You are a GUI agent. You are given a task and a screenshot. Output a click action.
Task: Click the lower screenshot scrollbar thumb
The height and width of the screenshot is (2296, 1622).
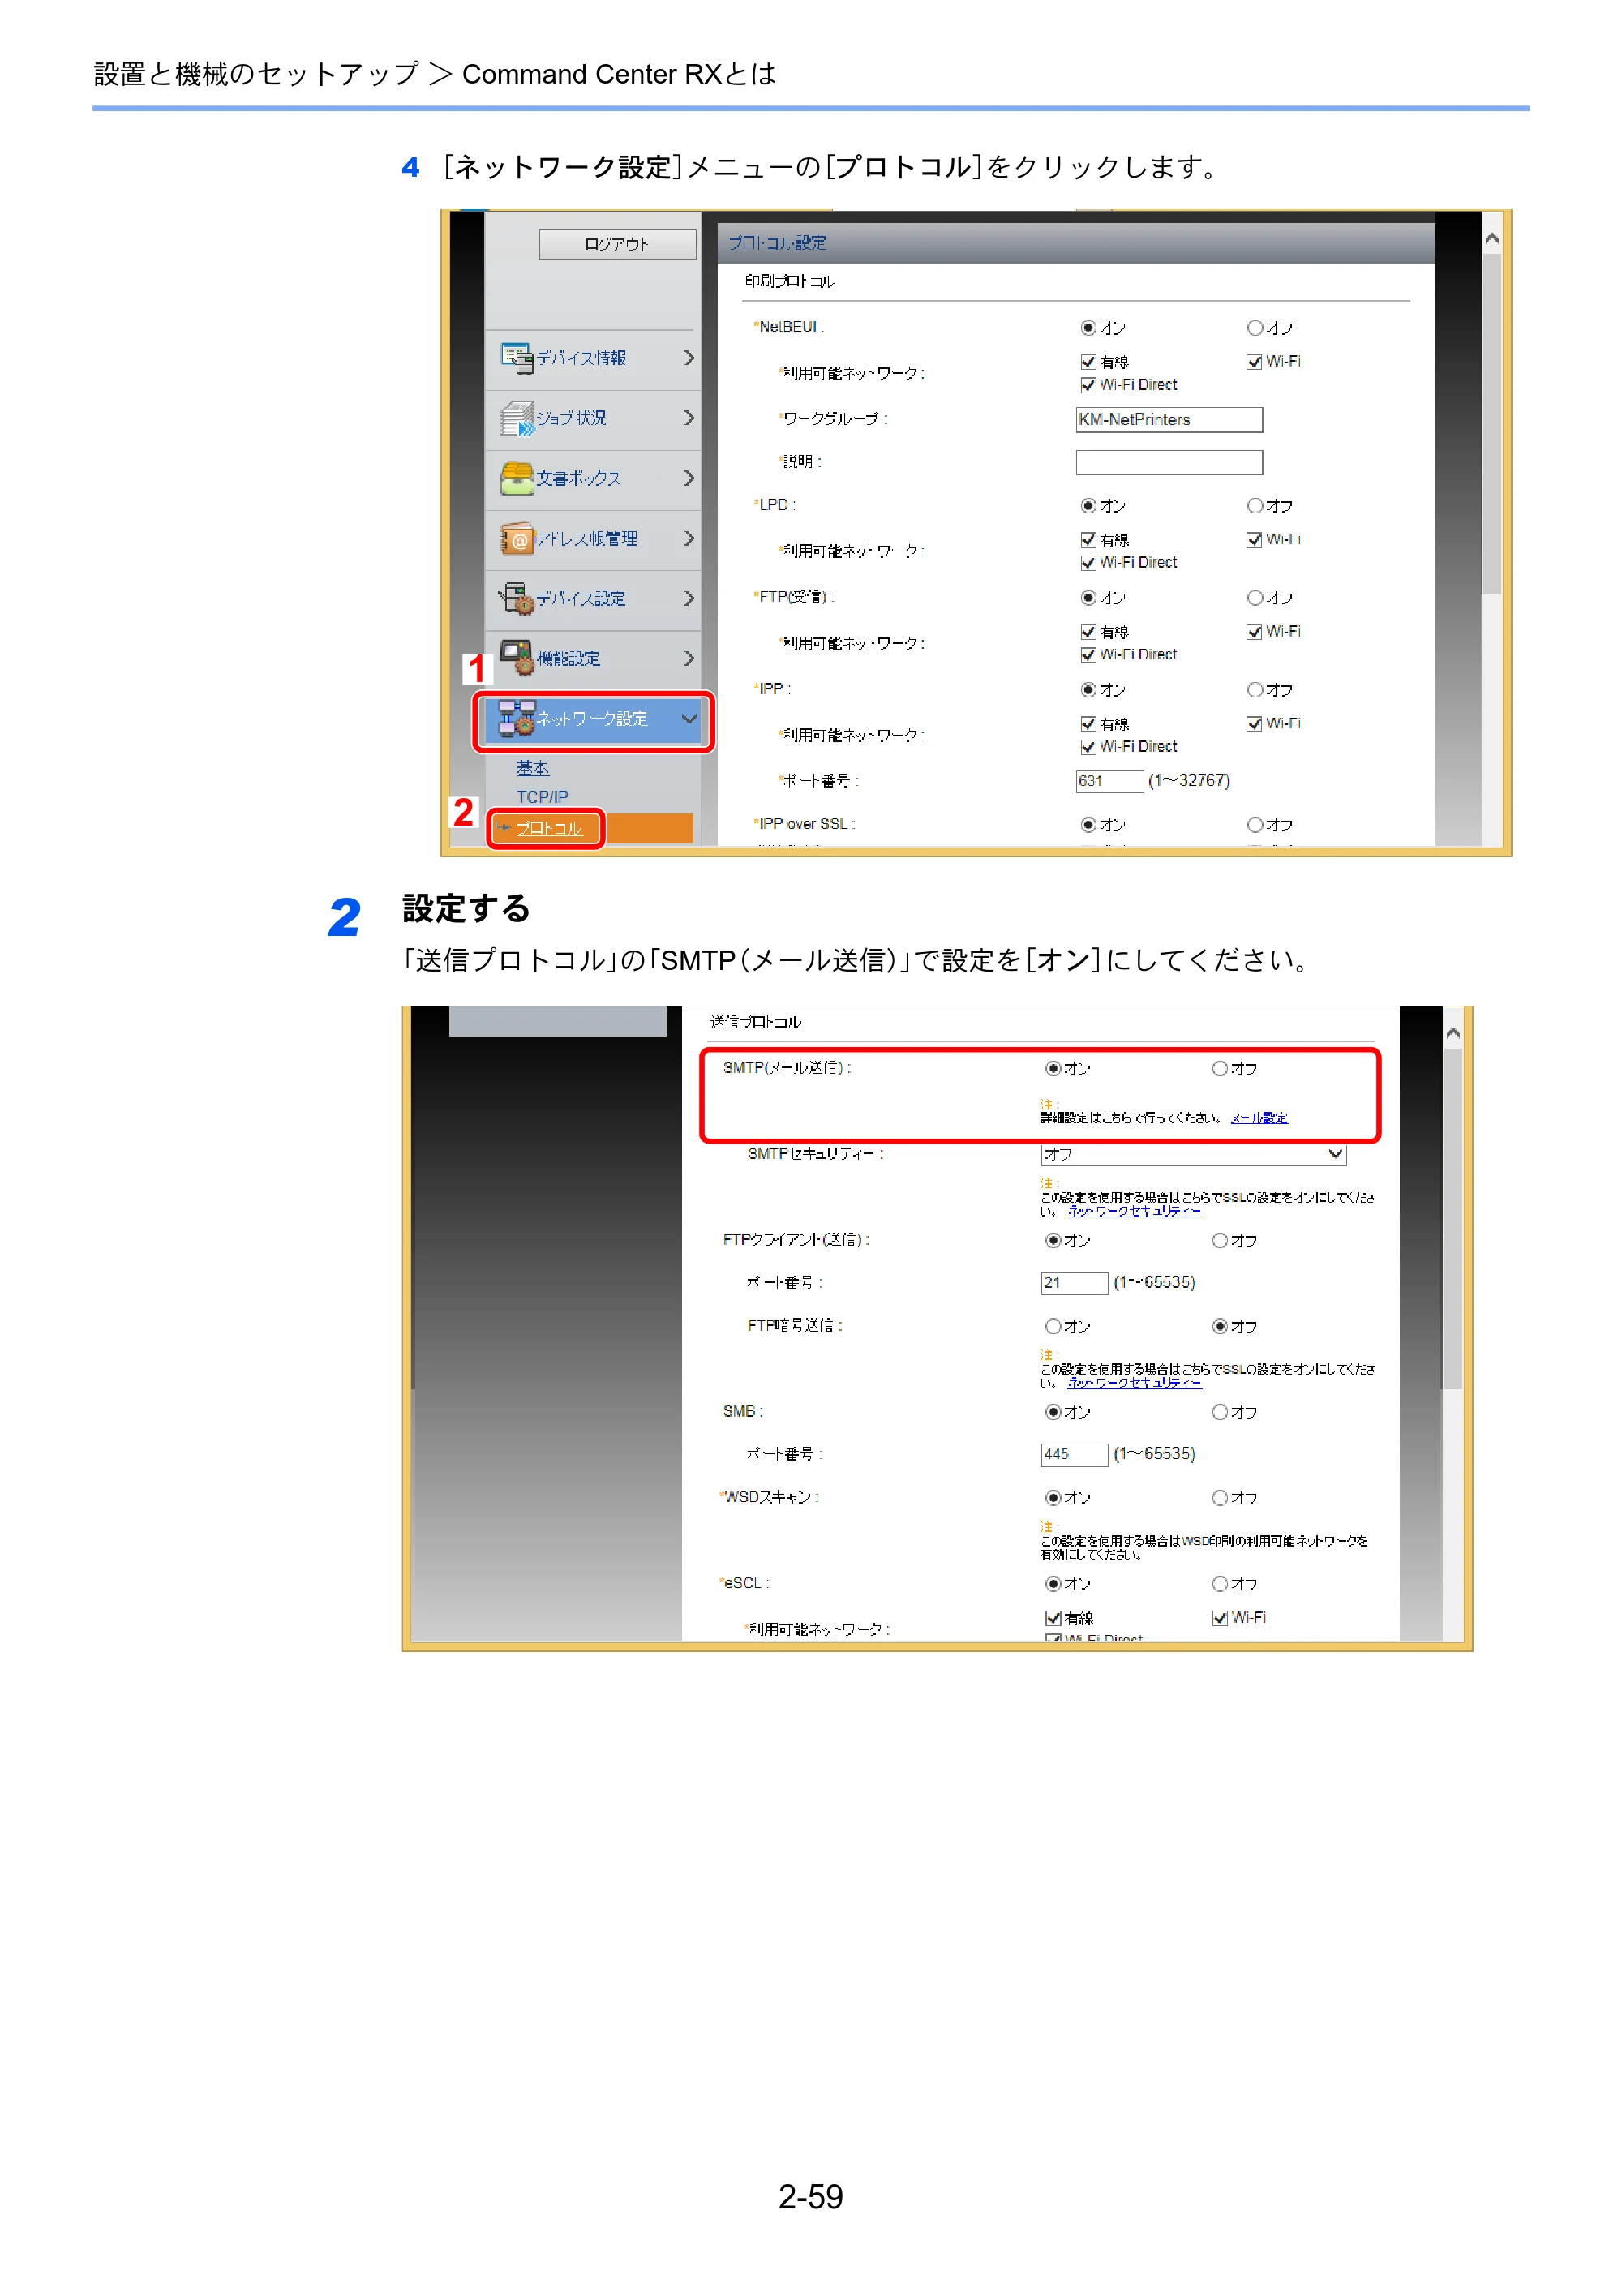click(1452, 1217)
